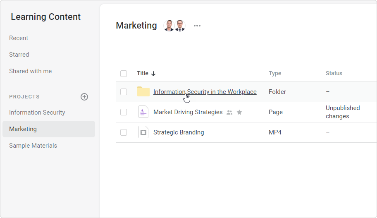Open Shared with me
377x218 pixels.
[x=30, y=71]
